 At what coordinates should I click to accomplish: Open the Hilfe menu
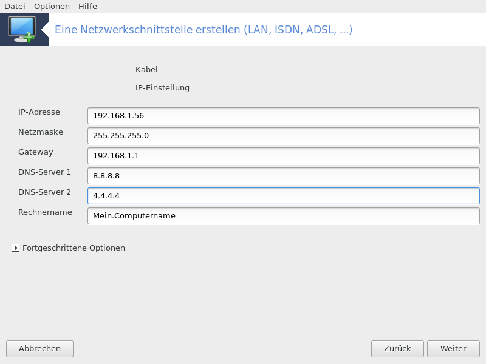click(87, 7)
